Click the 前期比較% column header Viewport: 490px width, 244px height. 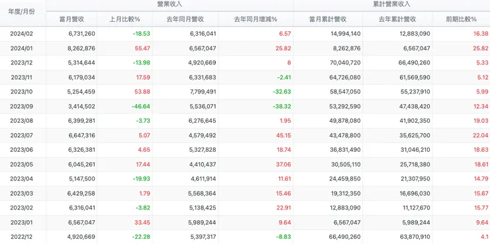pyautogui.click(x=462, y=19)
